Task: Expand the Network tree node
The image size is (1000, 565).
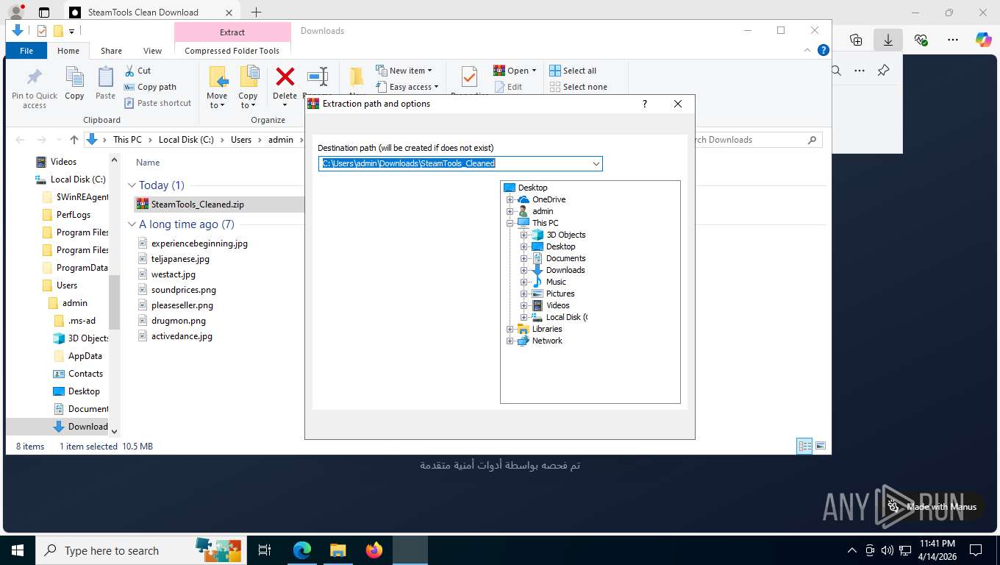Action: coord(510,341)
